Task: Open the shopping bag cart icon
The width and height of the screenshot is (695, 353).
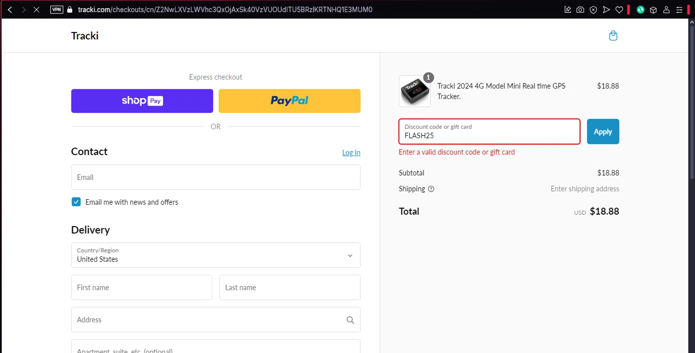Action: pyautogui.click(x=613, y=36)
